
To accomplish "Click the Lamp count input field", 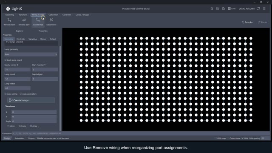I will (x=17, y=79).
